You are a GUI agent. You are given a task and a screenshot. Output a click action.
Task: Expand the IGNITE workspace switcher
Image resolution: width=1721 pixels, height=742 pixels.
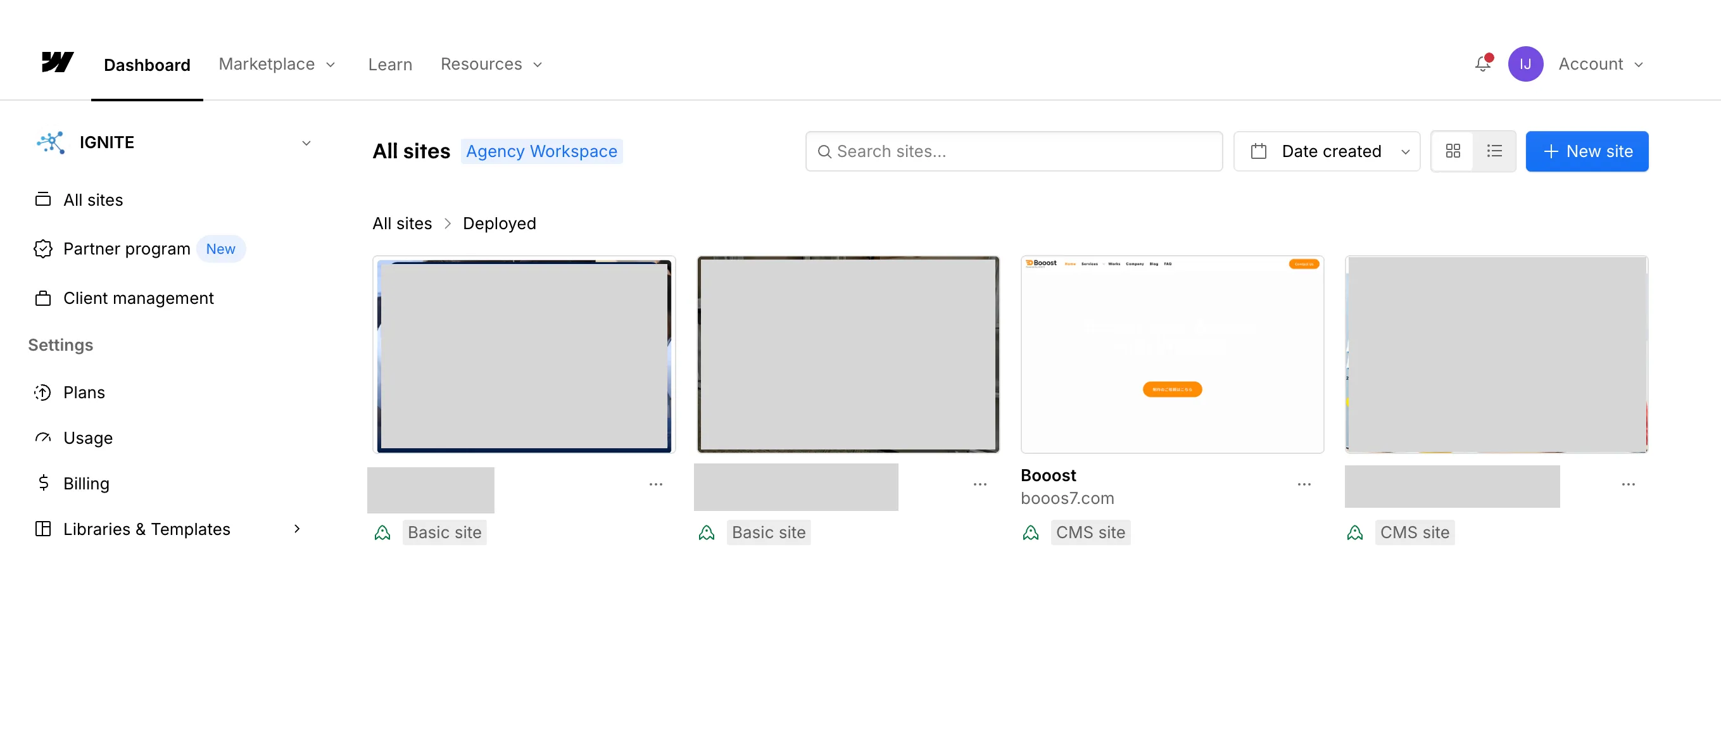coord(306,143)
